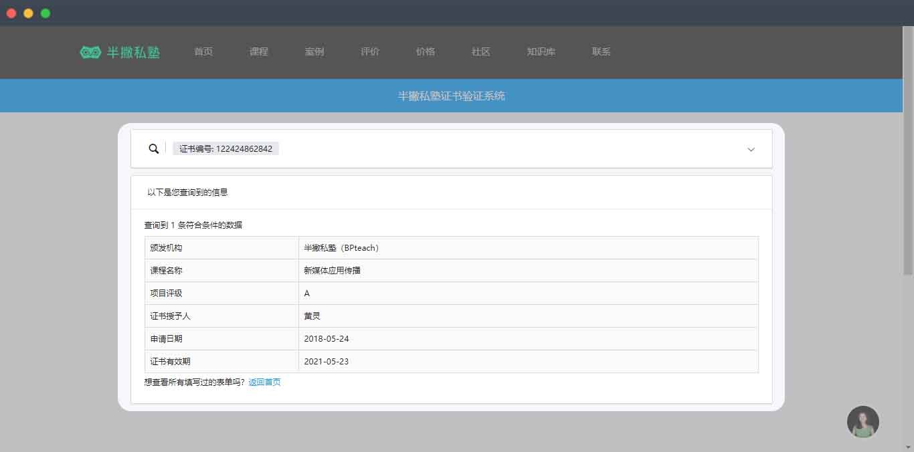This screenshot has height=452, width=914.
Task: Click the 返回首页 link
Action: 264,382
